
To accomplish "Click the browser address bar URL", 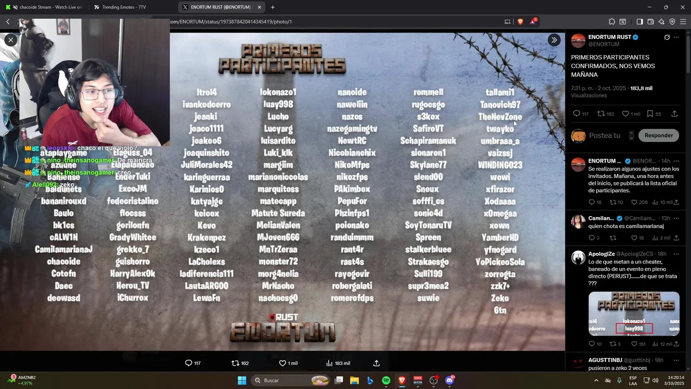I will coord(232,22).
